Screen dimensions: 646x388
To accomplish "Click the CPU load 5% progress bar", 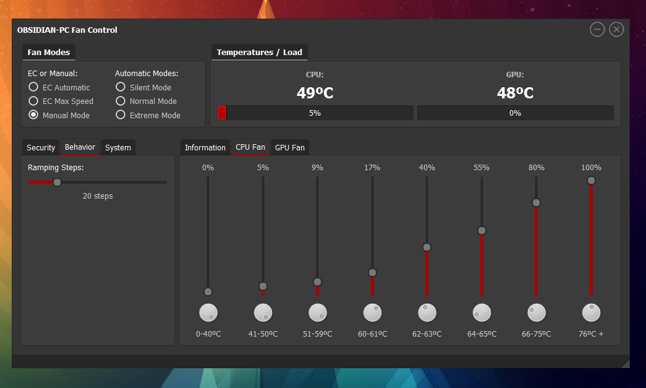I will [x=315, y=113].
